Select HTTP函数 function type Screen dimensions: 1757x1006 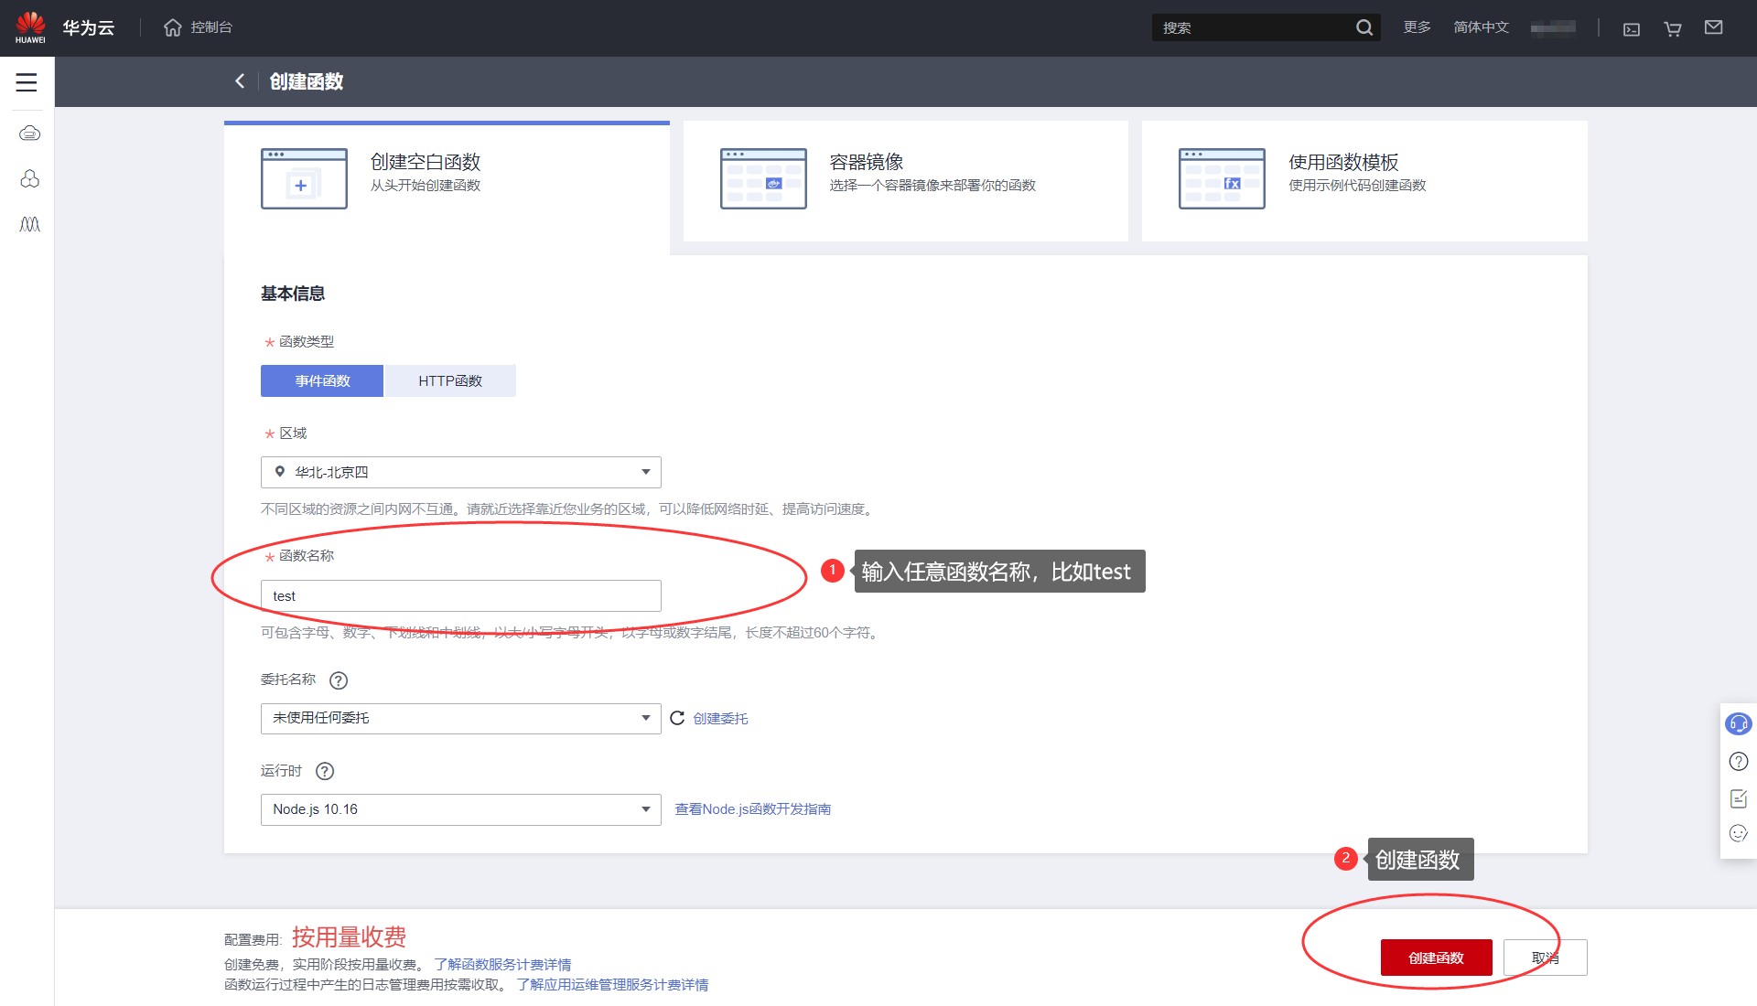[450, 380]
